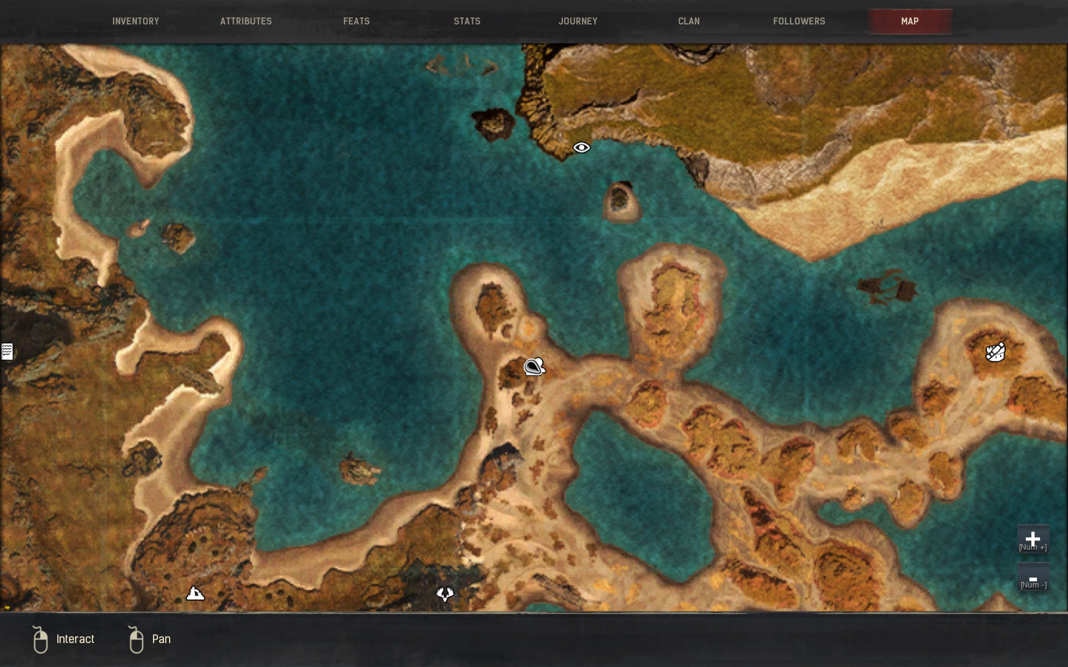Screen dimensions: 1068x667
Task: Go to the Stats tab
Action: [467, 21]
